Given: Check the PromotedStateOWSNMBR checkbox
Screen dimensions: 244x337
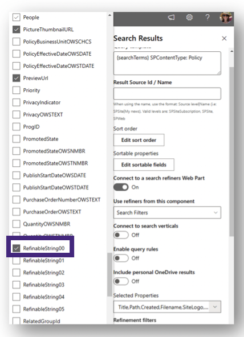Looking at the screenshot, I should click(17, 151).
